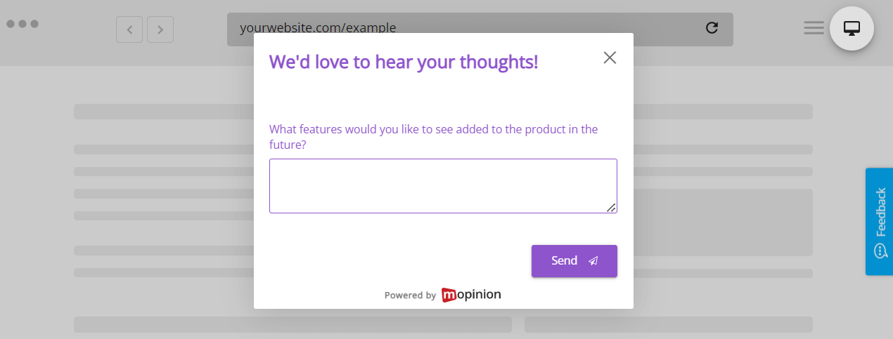Click the Mopinion logo

471,295
